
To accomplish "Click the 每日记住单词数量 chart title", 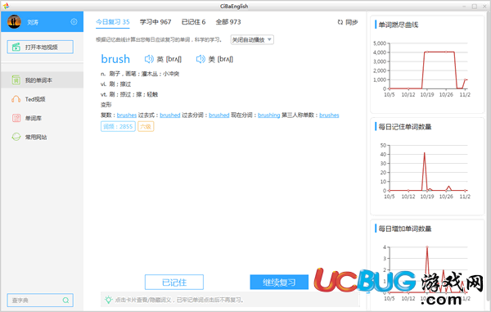I will [405, 127].
